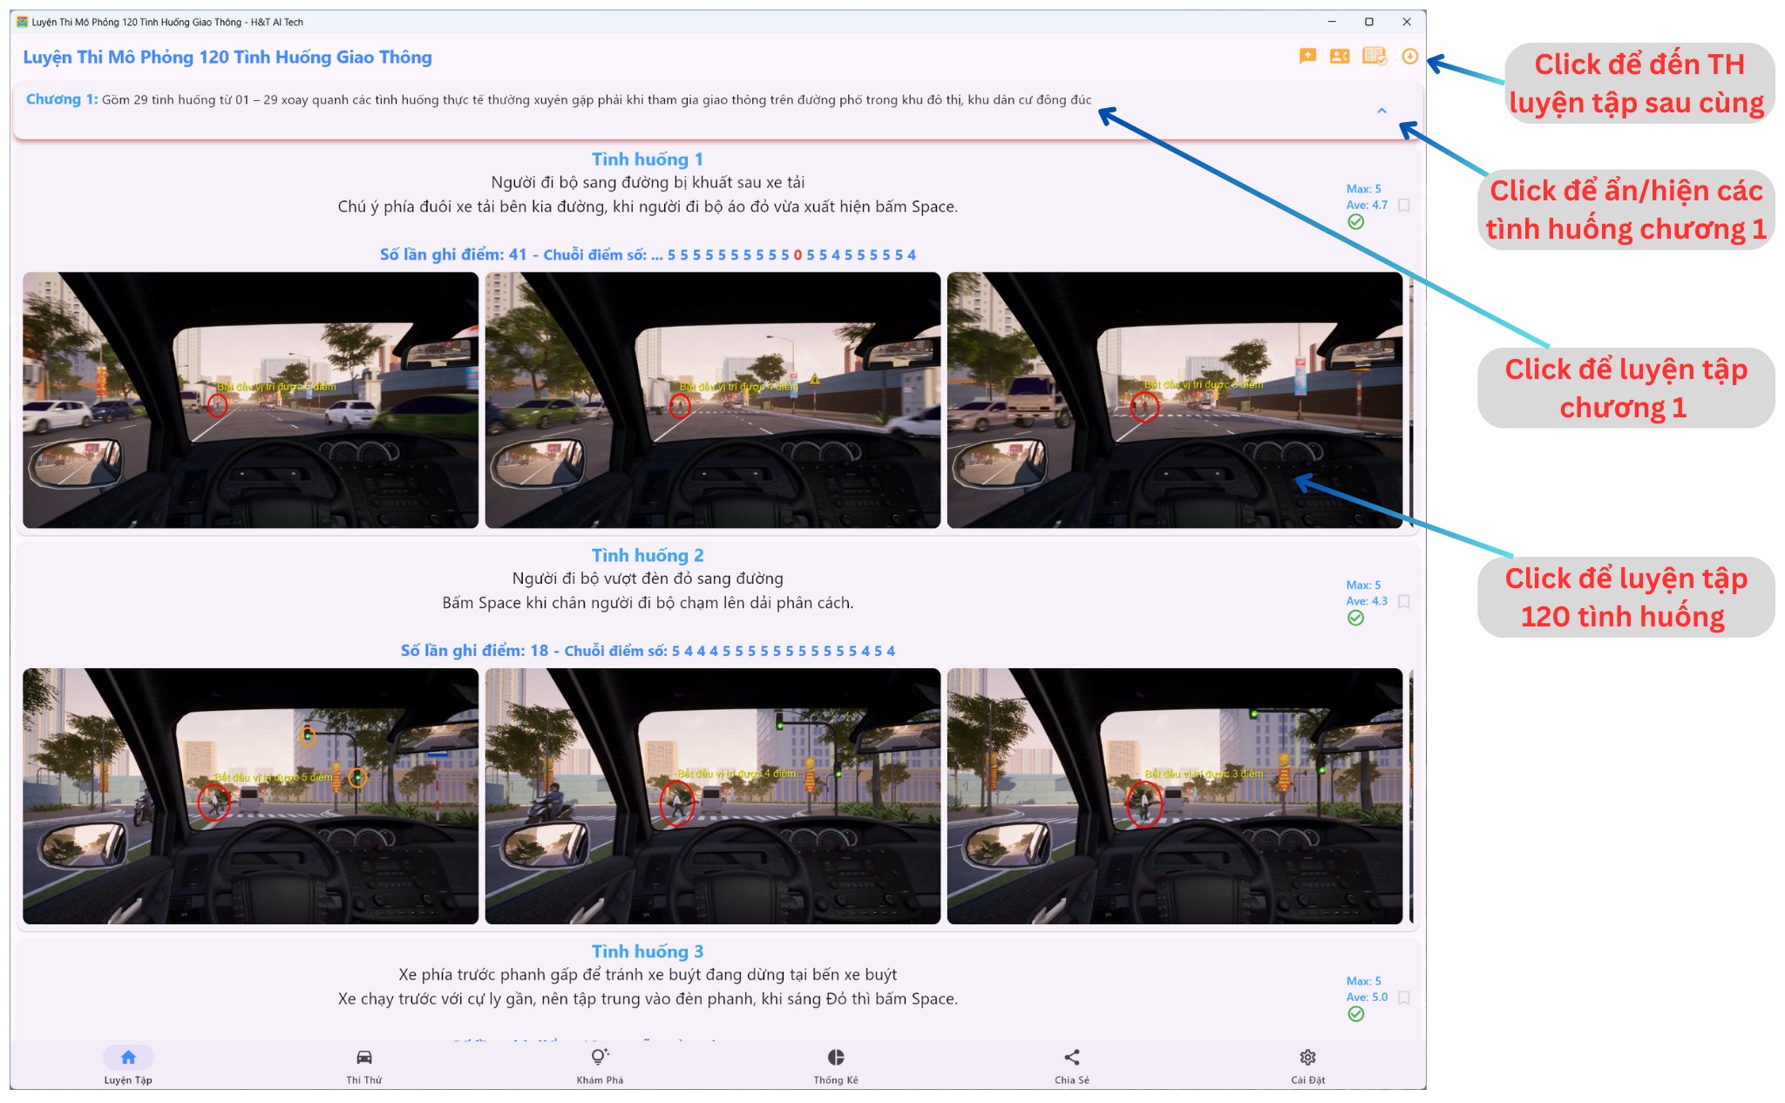Image resolution: width=1785 pixels, height=1103 pixels.
Task: Click the hint 'Bấm Space khi chân người đi bộ chạm lên dải phân cách'
Action: click(648, 603)
